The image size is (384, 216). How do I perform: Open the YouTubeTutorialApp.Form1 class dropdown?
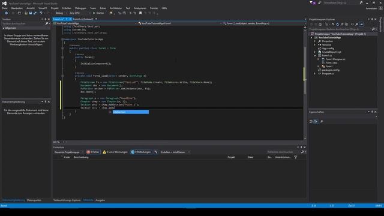click(x=180, y=23)
